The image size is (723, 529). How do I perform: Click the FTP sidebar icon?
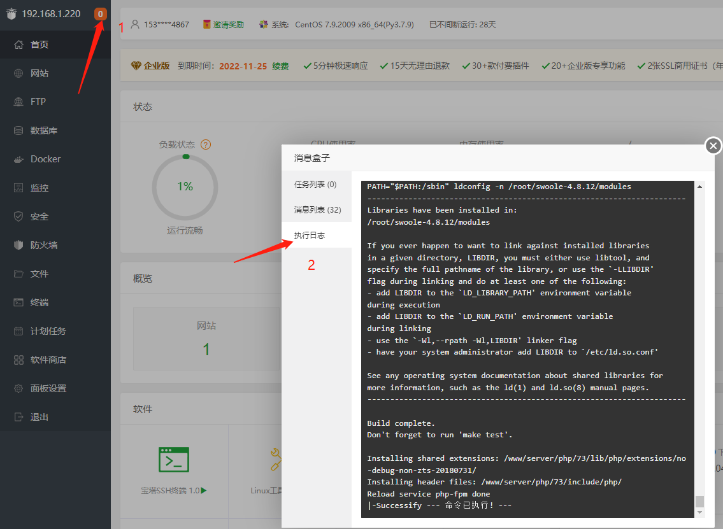click(18, 102)
